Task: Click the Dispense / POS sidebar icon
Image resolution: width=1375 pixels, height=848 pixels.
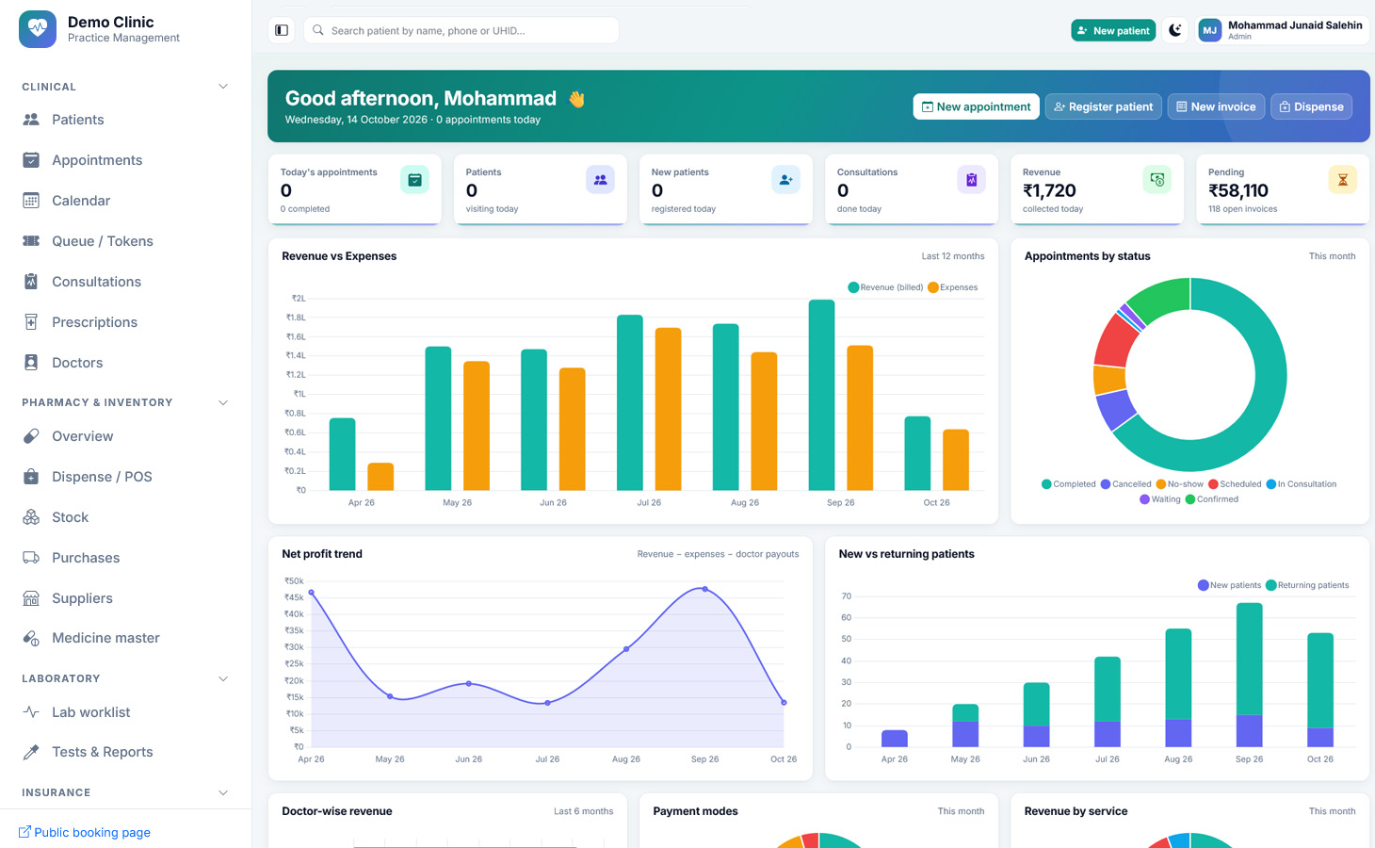Action: (x=31, y=477)
